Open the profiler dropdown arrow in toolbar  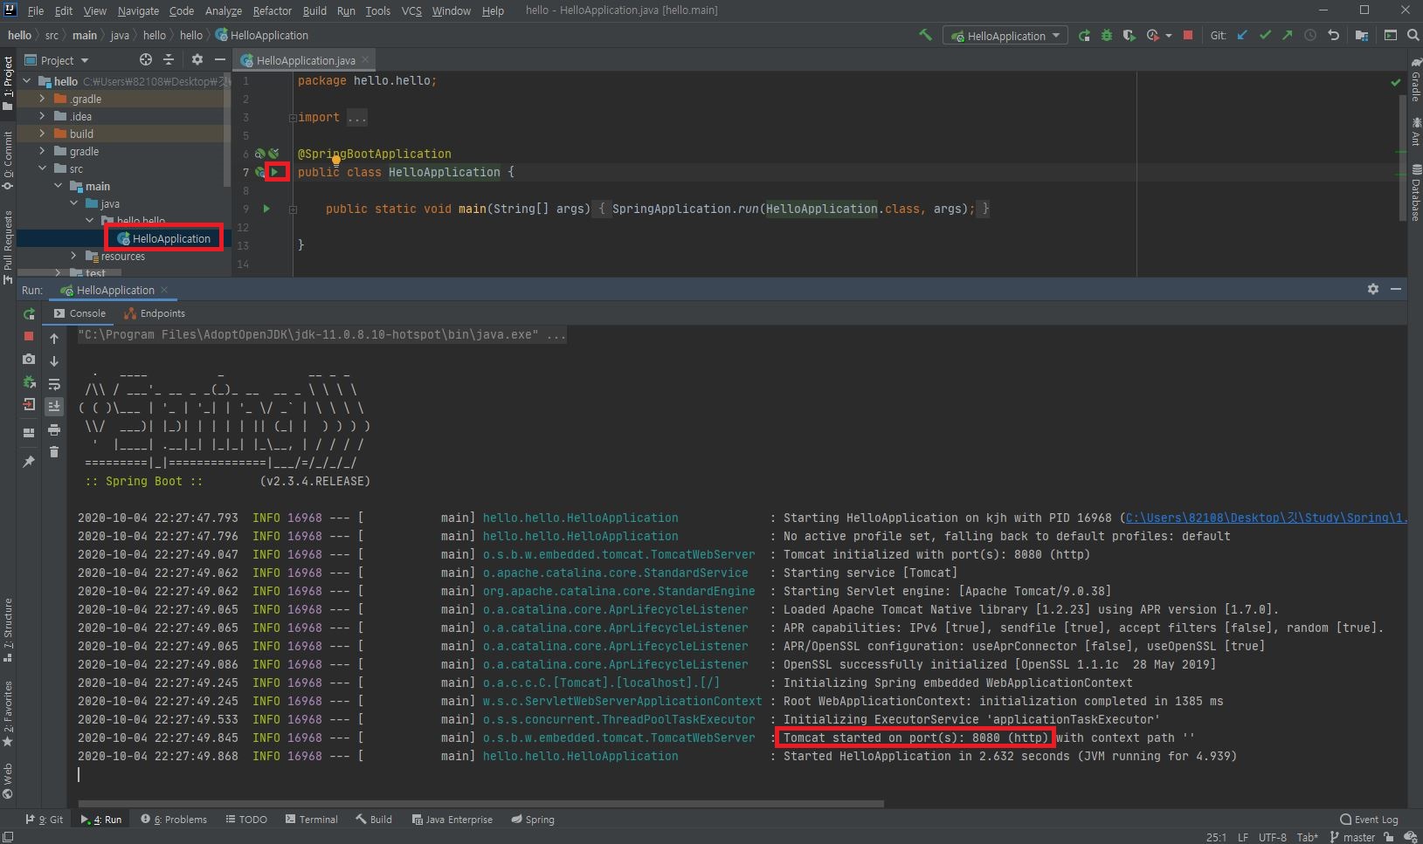click(1169, 36)
